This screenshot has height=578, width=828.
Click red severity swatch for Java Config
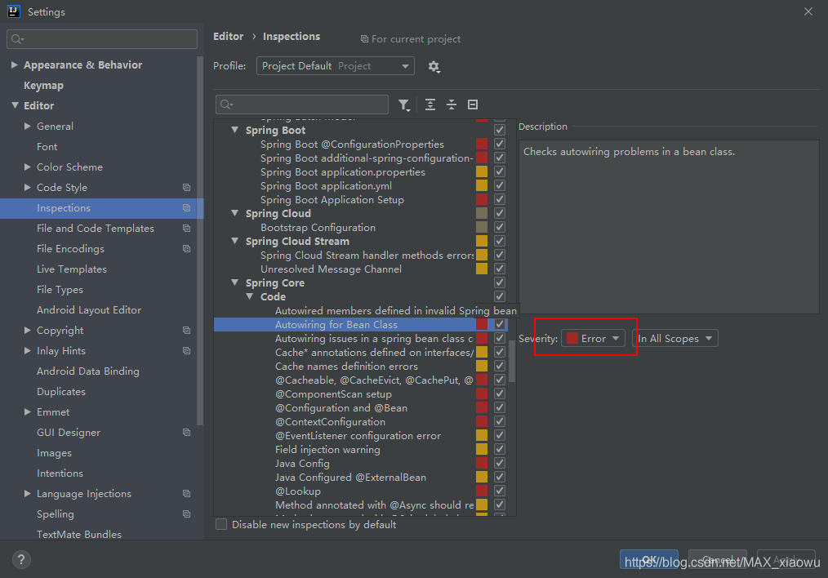pyautogui.click(x=482, y=463)
